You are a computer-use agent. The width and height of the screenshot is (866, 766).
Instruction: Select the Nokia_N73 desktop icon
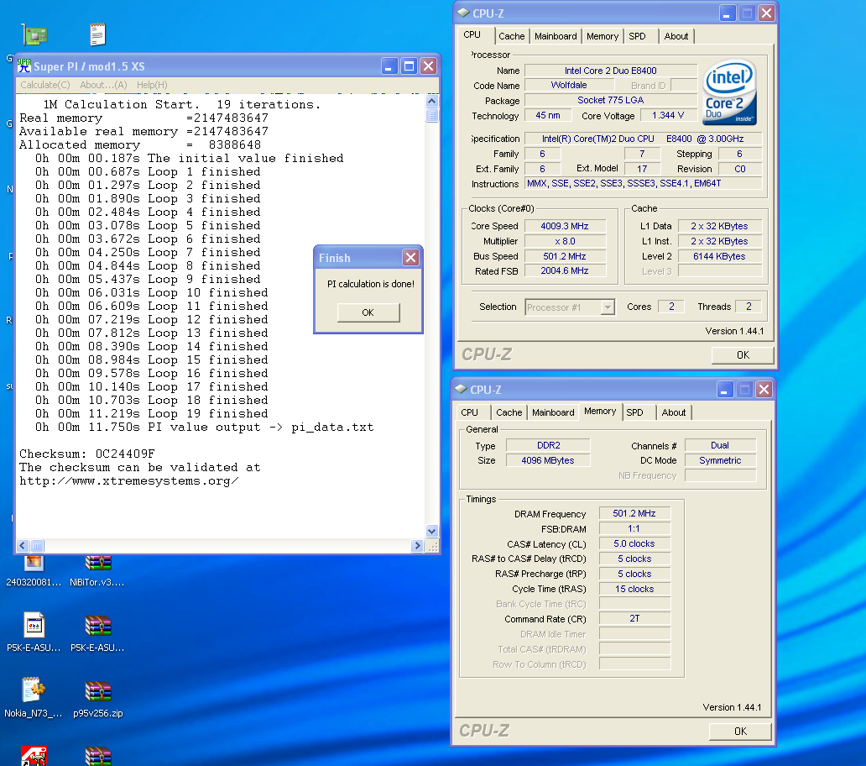coord(33,697)
